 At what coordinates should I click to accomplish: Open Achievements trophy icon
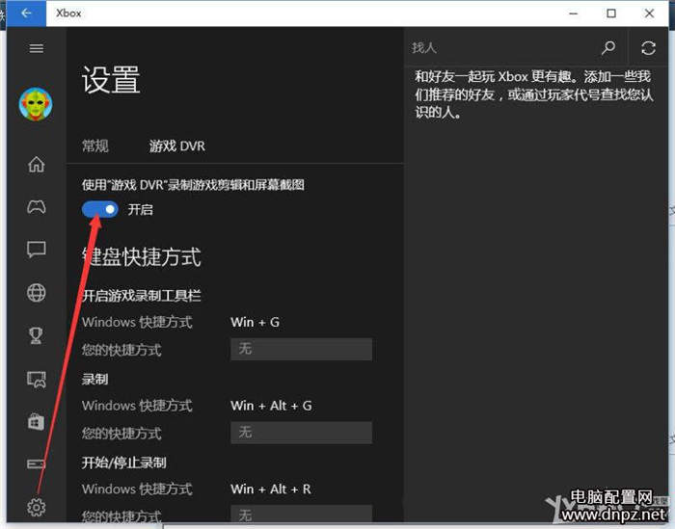(x=37, y=335)
